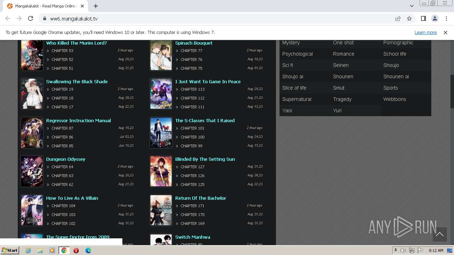Screen dimensions: 454x255
Task: Click the page vertical scrollbar thumb
Action: 452,91
